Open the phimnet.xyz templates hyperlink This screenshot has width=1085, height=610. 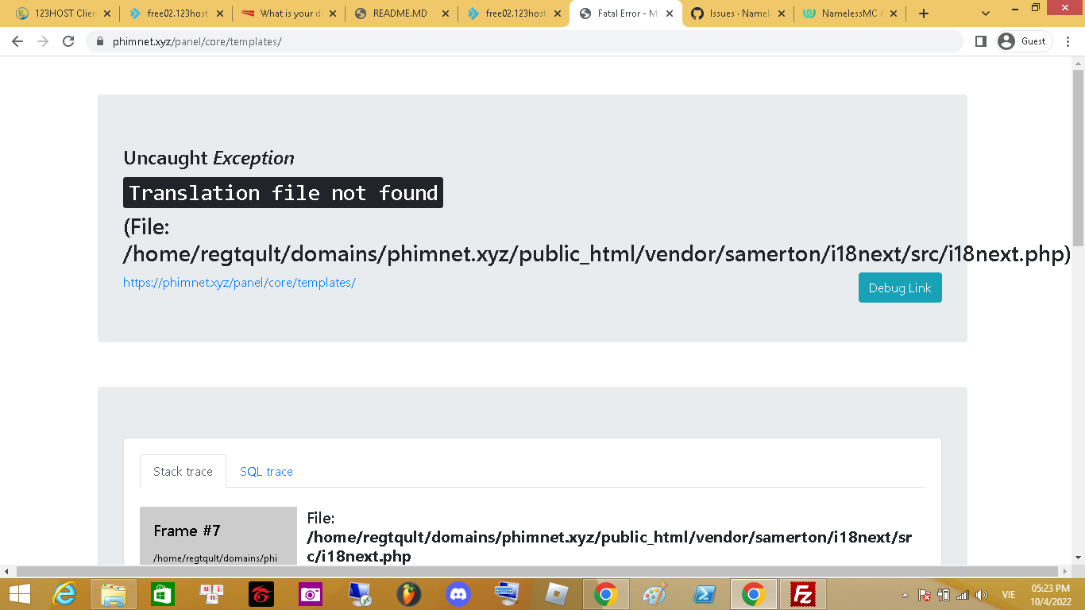click(x=239, y=282)
